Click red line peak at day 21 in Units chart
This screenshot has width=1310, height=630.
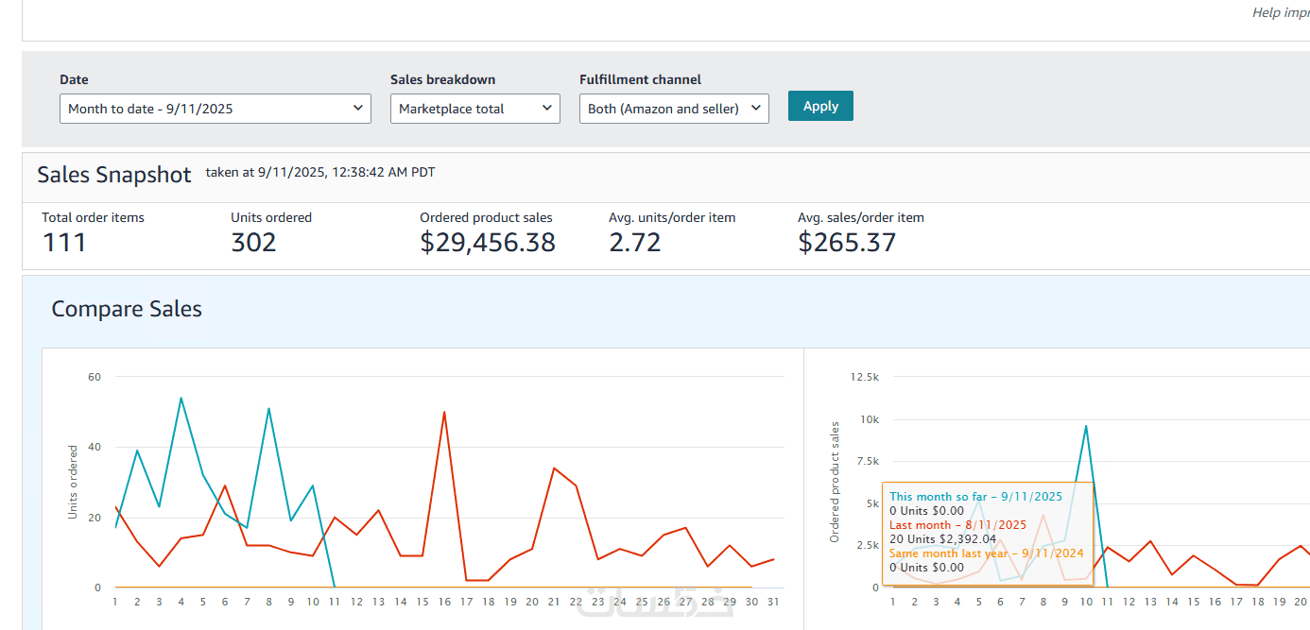pyautogui.click(x=554, y=468)
